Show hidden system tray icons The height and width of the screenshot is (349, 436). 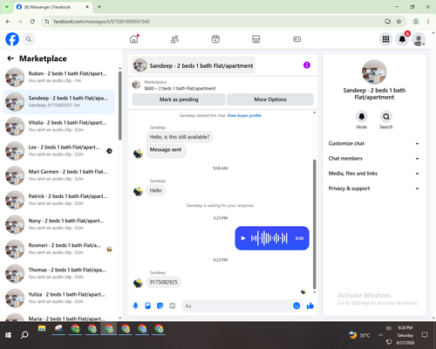(x=380, y=335)
